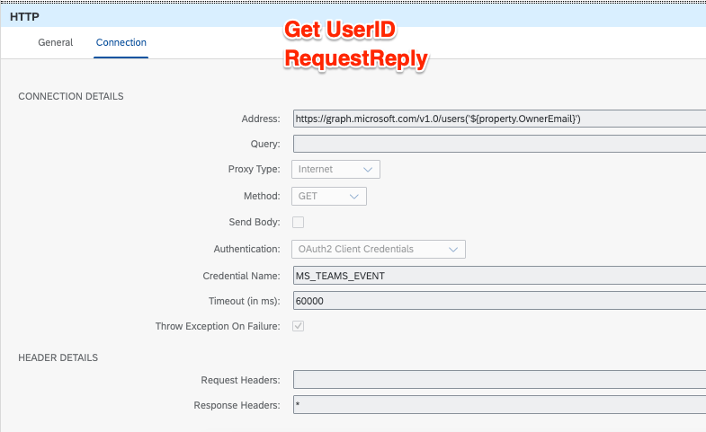Screen dimensions: 706x432
Task: Open the Proxy Type dropdown
Action: click(335, 170)
